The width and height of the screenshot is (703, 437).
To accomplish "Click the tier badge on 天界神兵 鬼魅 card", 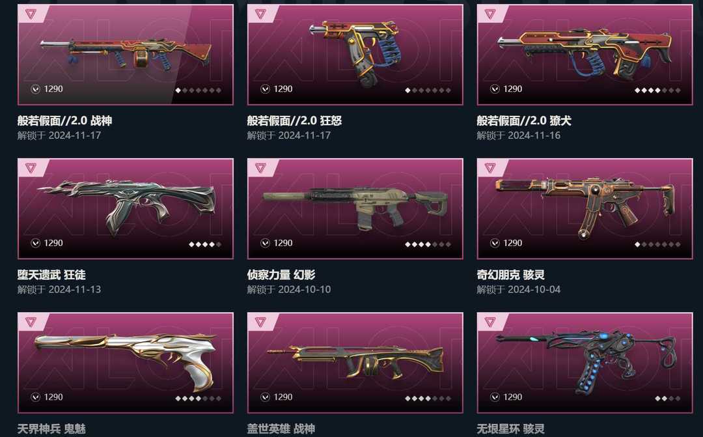I will pos(31,322).
